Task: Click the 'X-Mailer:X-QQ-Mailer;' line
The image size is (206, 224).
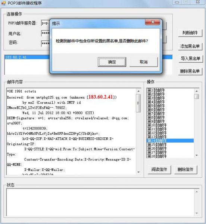Action: (x=44, y=170)
